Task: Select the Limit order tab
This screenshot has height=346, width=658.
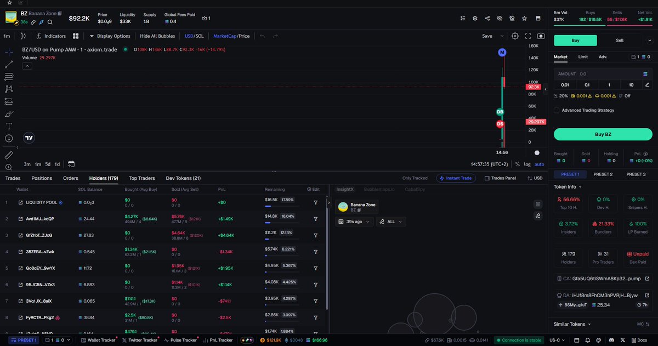Action: point(583,56)
